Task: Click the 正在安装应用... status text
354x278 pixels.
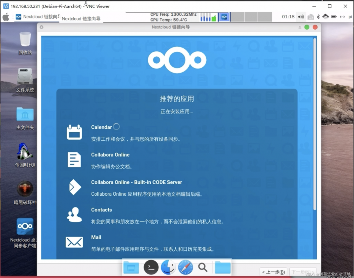Action: (177, 112)
